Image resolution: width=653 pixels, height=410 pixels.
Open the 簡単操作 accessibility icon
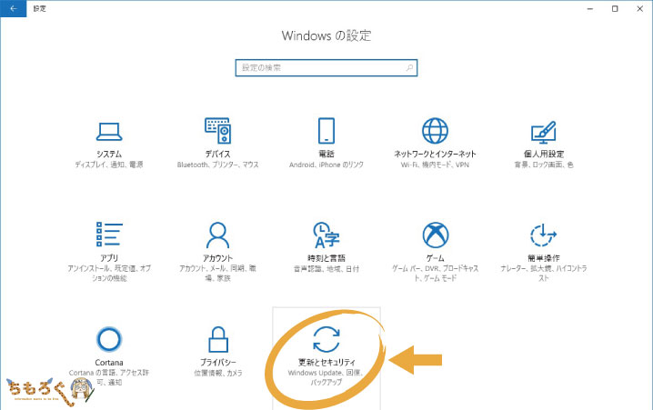(x=544, y=235)
